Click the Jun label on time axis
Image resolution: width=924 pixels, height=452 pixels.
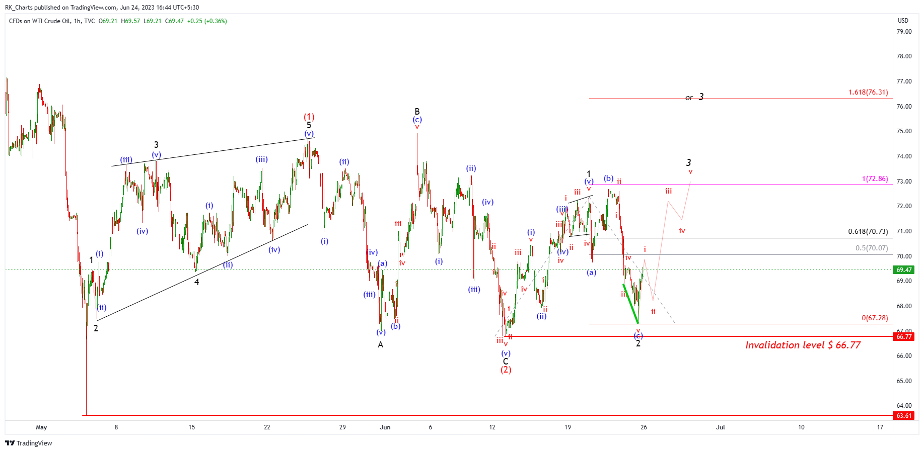pos(385,427)
